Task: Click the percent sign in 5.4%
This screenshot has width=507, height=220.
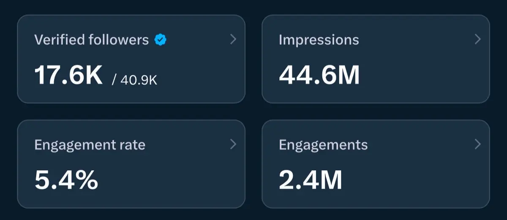Action: point(87,180)
